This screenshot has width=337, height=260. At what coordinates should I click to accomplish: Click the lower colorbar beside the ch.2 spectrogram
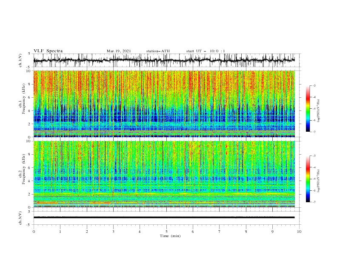point(308,179)
